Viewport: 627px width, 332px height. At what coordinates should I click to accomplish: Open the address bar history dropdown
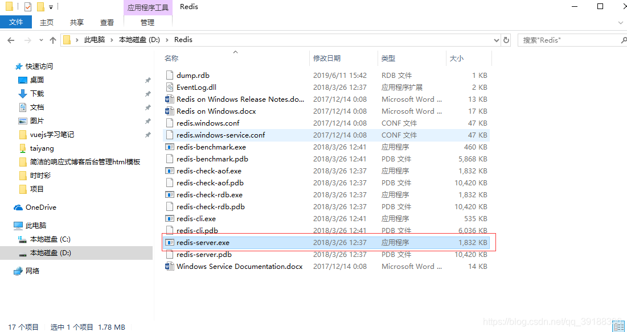(x=497, y=40)
